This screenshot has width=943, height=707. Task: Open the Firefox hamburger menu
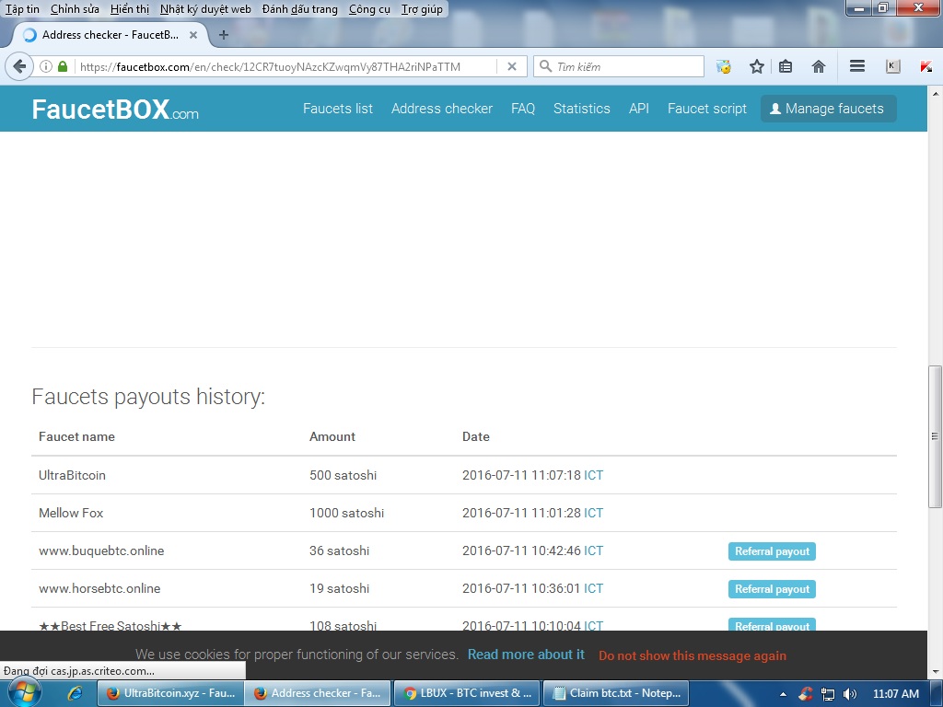coord(857,66)
